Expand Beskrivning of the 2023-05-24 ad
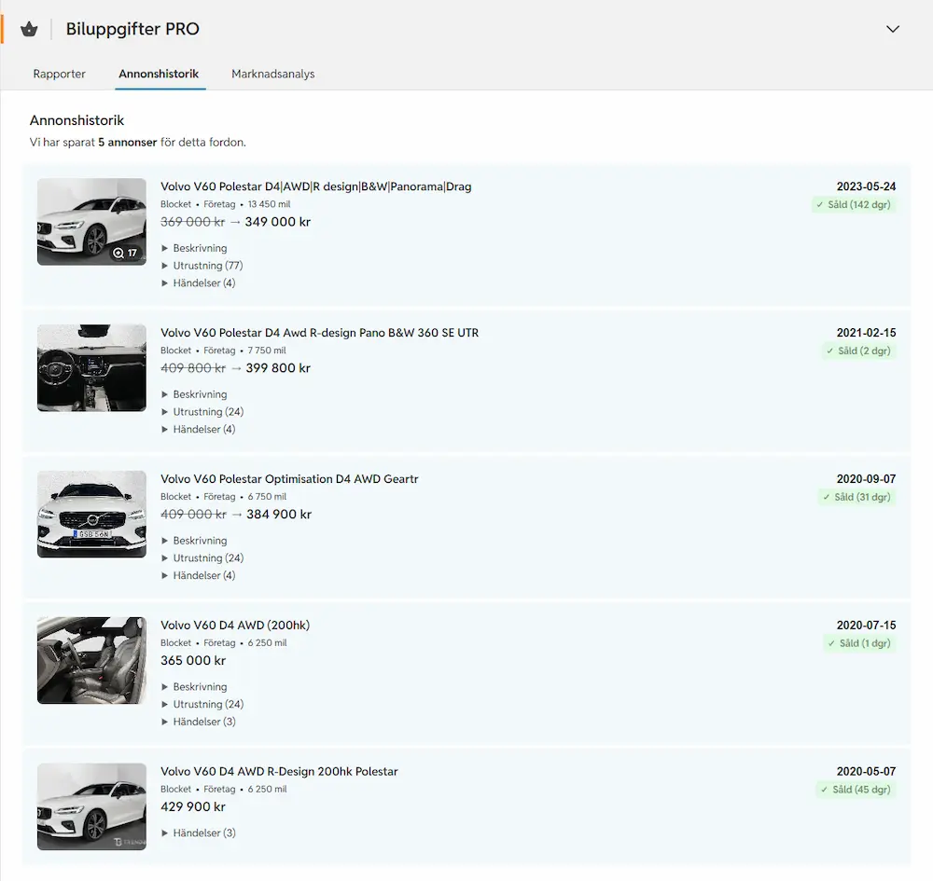Screen dimensions: 933x881 (195, 248)
